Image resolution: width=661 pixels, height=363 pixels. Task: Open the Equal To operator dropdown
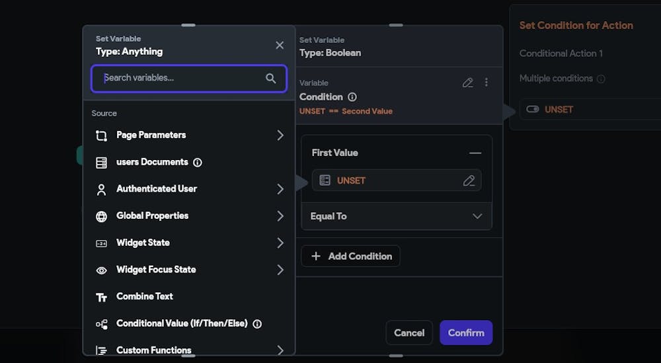pyautogui.click(x=396, y=216)
